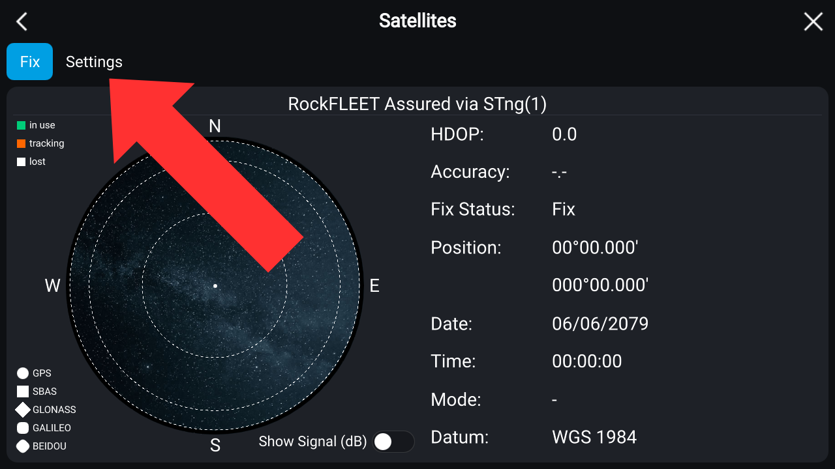
Task: Enable the Show Signal (dB) toggle
Action: 393,442
